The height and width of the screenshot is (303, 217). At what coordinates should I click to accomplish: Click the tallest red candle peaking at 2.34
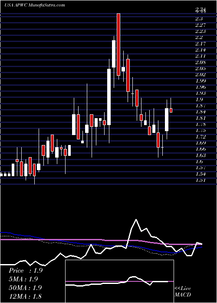pos(118,45)
